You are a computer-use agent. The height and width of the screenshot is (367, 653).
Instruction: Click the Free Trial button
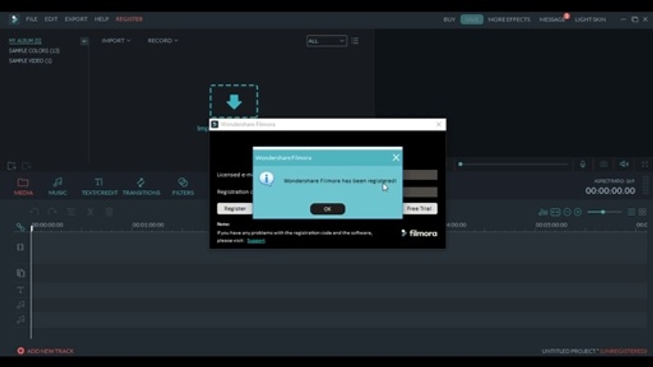pos(419,208)
